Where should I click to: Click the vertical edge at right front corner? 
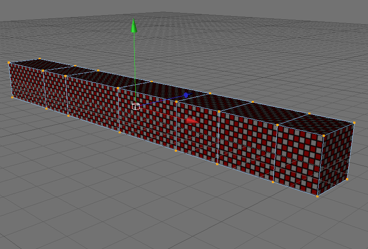click(x=320, y=166)
